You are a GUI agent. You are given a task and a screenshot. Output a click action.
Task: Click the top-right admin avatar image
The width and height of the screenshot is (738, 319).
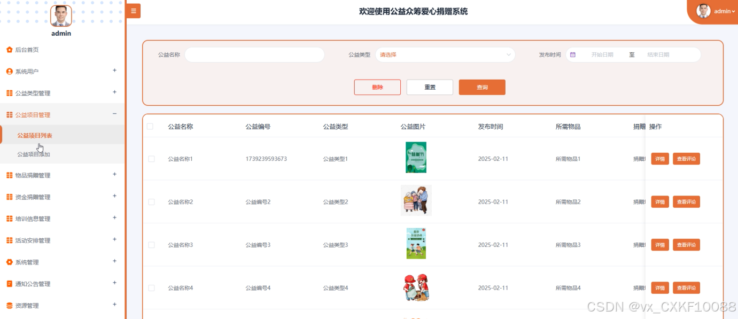[x=704, y=11]
